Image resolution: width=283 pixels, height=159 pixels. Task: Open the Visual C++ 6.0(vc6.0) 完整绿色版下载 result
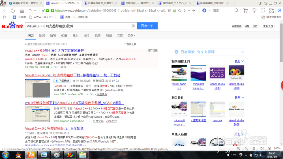coord(72,75)
